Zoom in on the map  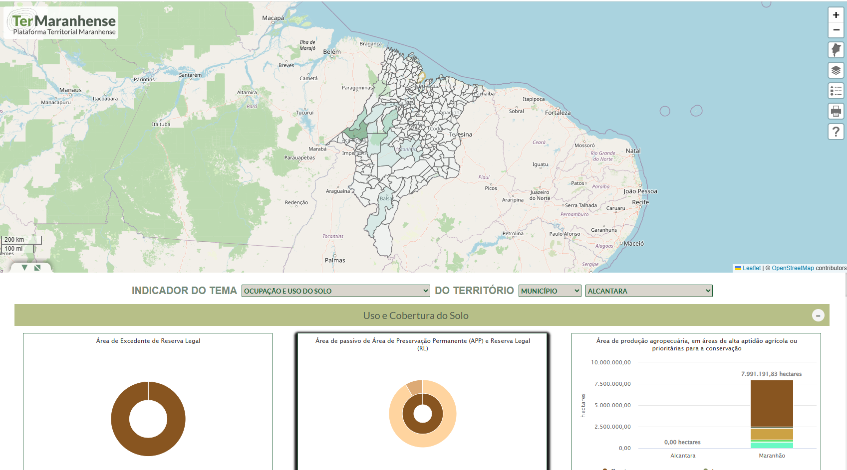point(836,15)
